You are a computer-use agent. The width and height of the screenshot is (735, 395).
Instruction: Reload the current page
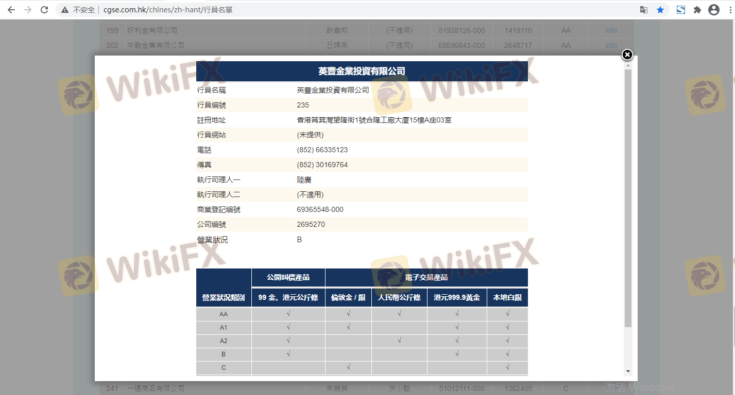point(44,10)
